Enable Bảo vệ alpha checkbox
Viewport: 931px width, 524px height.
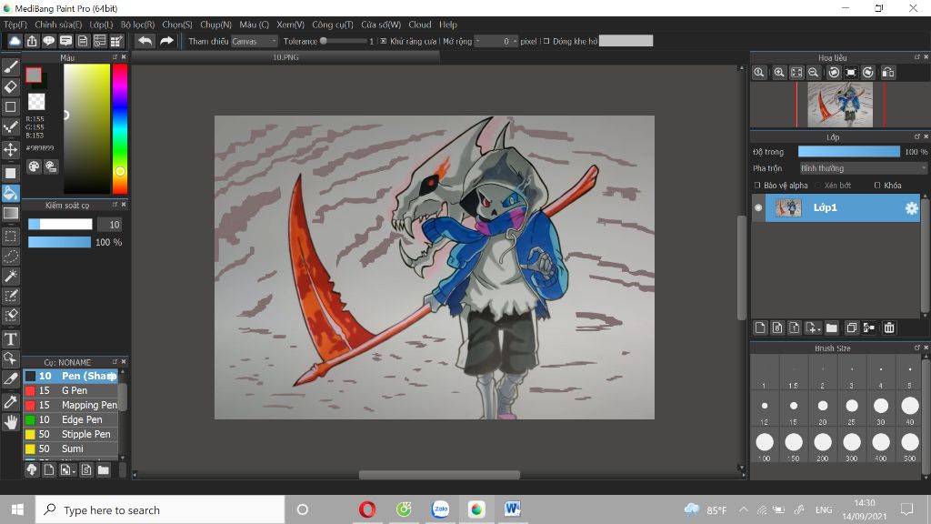757,186
